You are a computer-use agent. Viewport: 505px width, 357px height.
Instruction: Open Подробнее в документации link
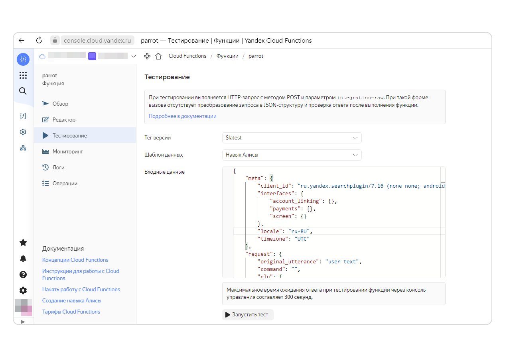[x=183, y=116]
